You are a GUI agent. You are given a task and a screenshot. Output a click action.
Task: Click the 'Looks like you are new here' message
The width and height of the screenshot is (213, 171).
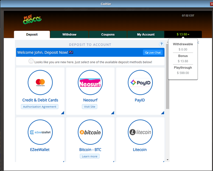point(93,62)
